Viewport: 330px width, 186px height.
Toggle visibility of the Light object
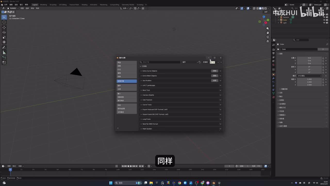point(324,23)
